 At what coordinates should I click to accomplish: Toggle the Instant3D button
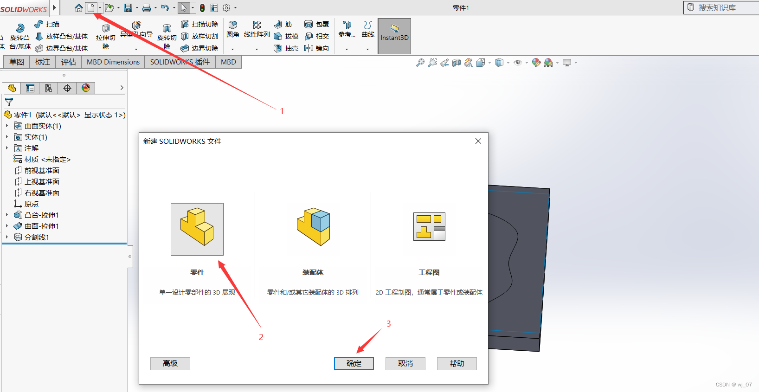[394, 36]
